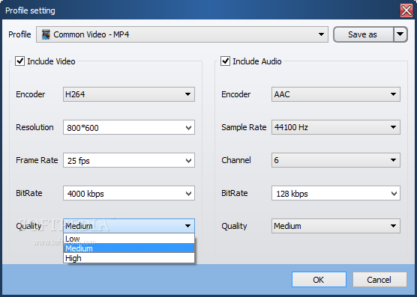Viewport: 417px width, 297px height.
Task: Expand the Frame Rate 25 fps combo box
Action: point(129,160)
